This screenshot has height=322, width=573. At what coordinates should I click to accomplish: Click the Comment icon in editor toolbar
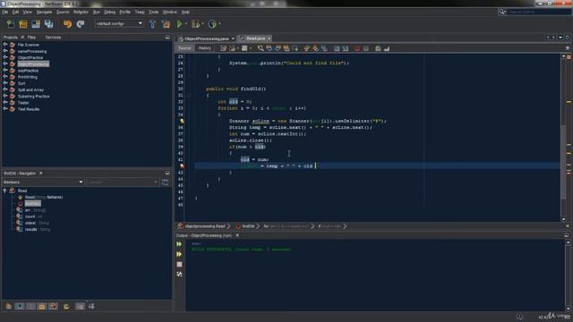[x=378, y=48]
